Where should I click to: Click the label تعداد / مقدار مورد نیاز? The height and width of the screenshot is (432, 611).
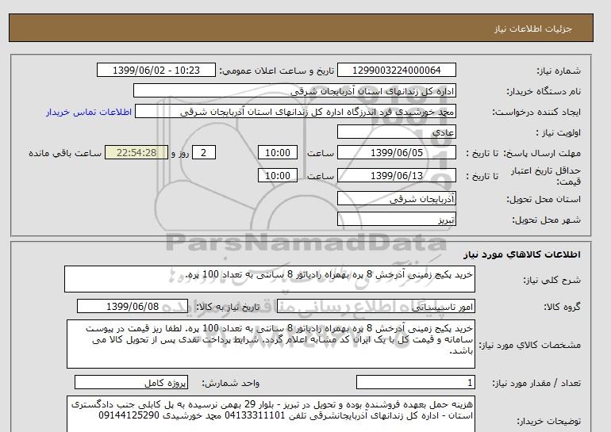tap(536, 384)
